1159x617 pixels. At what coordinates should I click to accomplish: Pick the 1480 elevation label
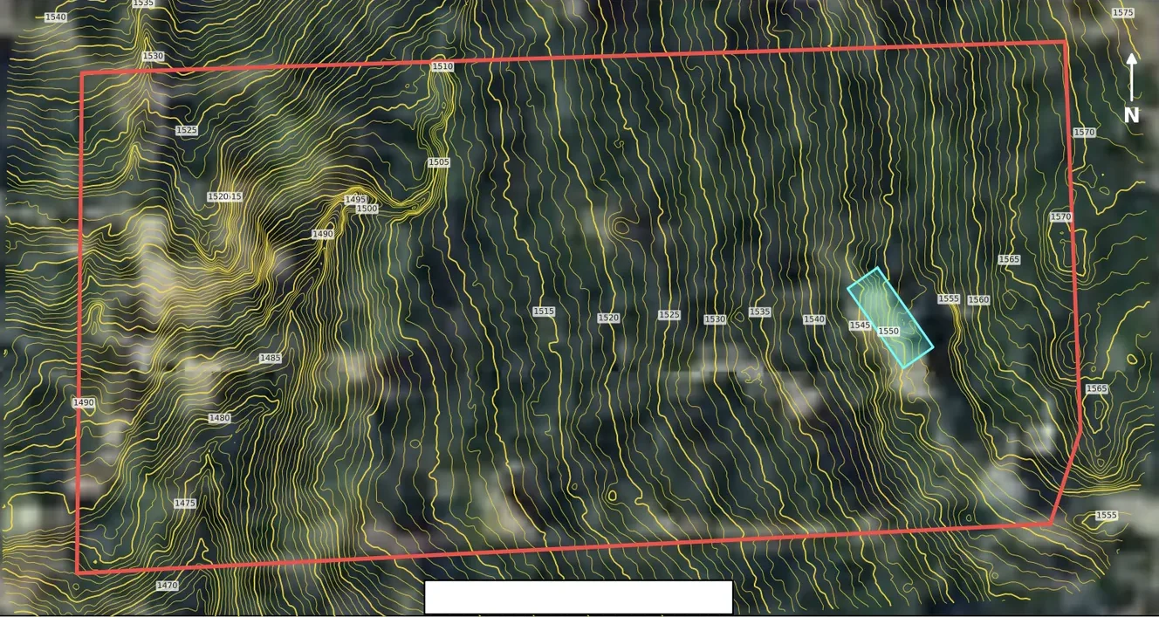[x=220, y=418]
